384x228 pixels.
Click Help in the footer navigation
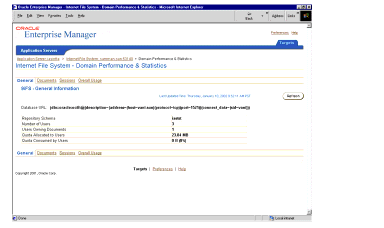pos(182,169)
